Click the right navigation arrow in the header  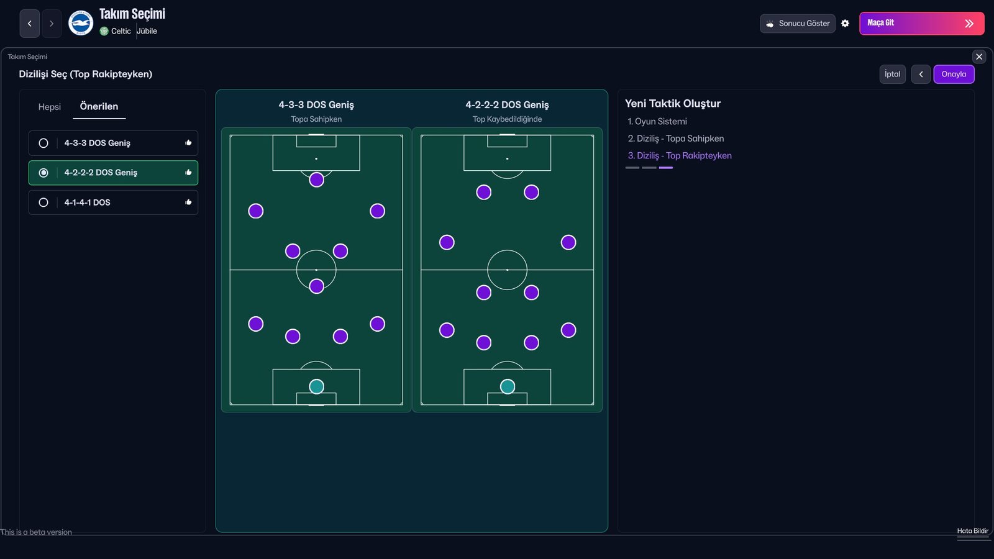coord(52,23)
